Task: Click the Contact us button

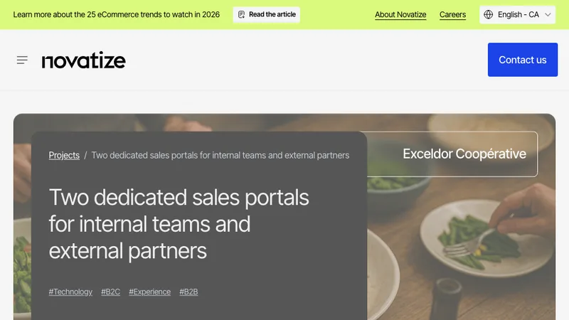Action: (523, 60)
